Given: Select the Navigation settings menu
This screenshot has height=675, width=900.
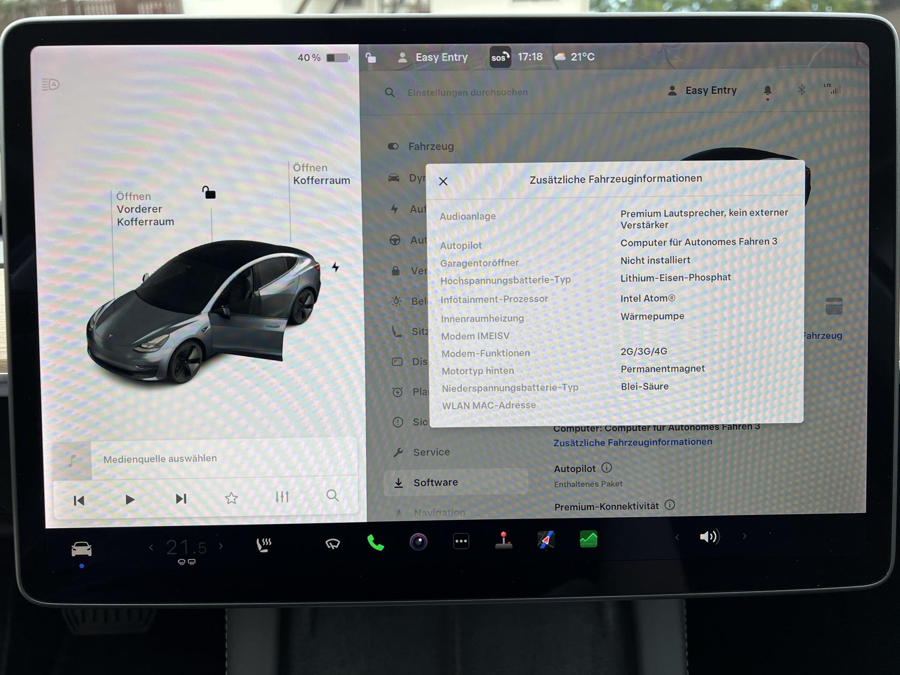Looking at the screenshot, I should pyautogui.click(x=430, y=513).
